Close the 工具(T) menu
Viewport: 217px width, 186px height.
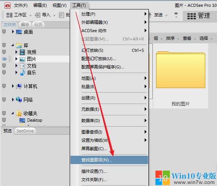click(79, 6)
